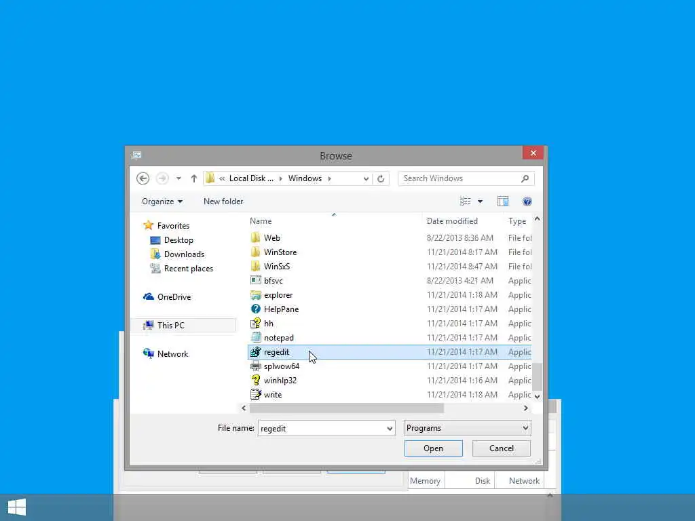
Task: Expand the arrow after Windows breadcrumb
Action: pyautogui.click(x=329, y=178)
